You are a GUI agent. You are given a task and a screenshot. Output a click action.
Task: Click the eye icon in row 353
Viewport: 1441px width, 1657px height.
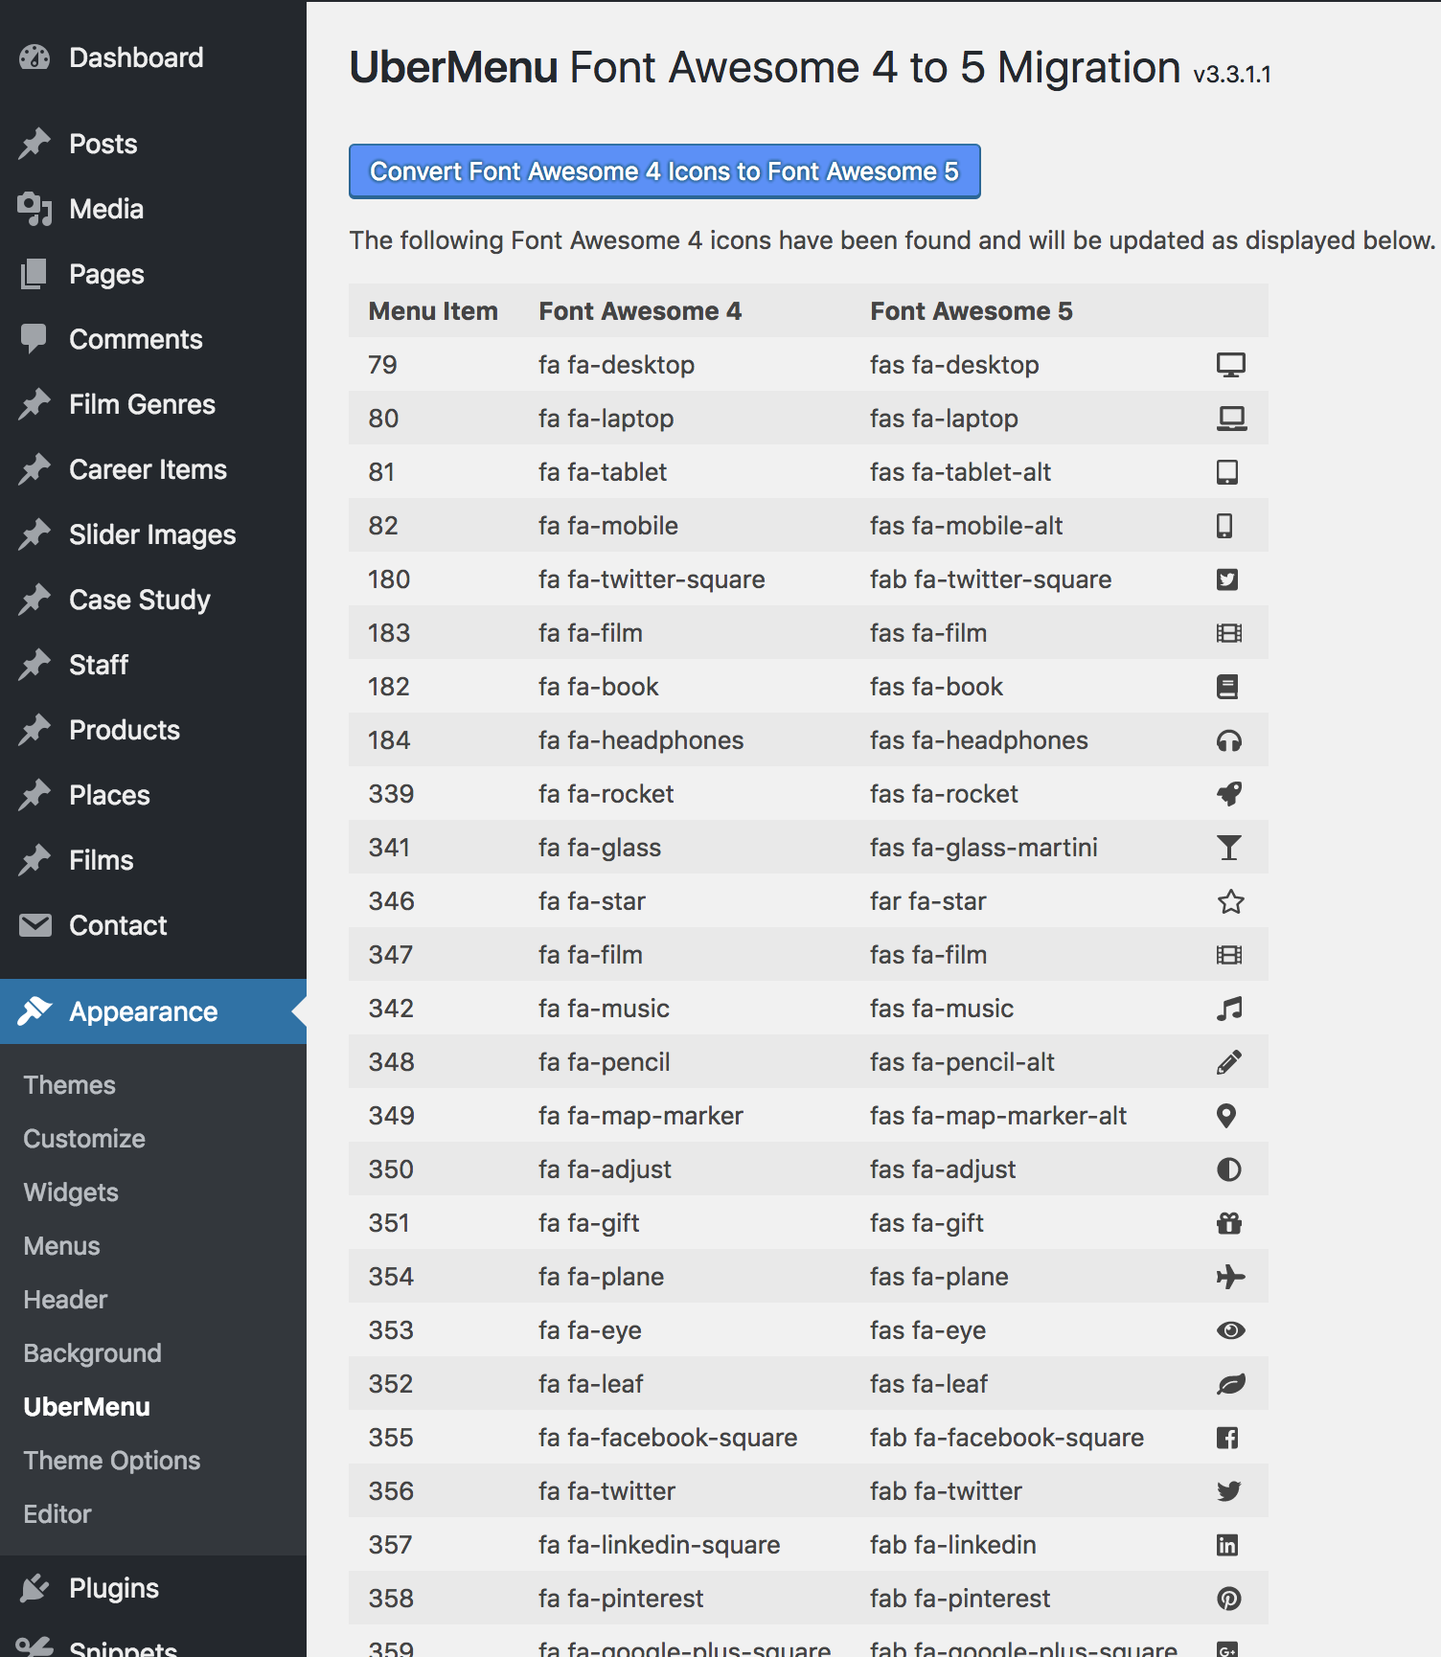[x=1231, y=1330]
